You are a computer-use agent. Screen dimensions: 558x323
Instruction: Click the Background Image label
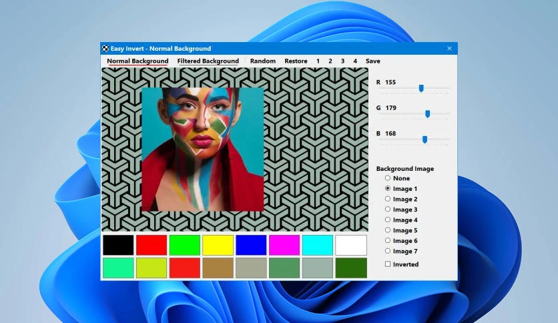[x=405, y=169]
